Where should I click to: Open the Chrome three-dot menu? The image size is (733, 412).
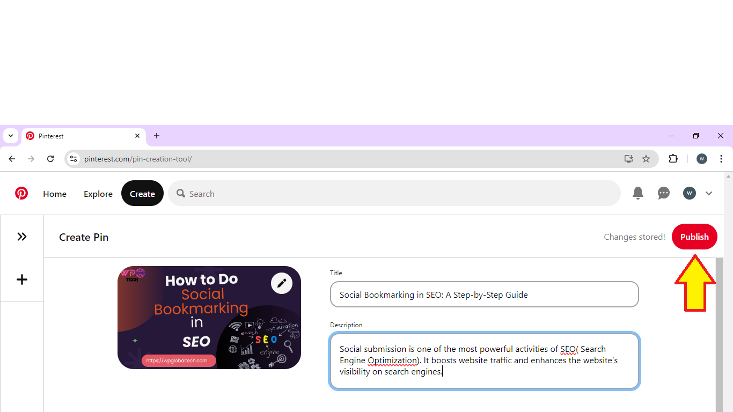coord(721,159)
